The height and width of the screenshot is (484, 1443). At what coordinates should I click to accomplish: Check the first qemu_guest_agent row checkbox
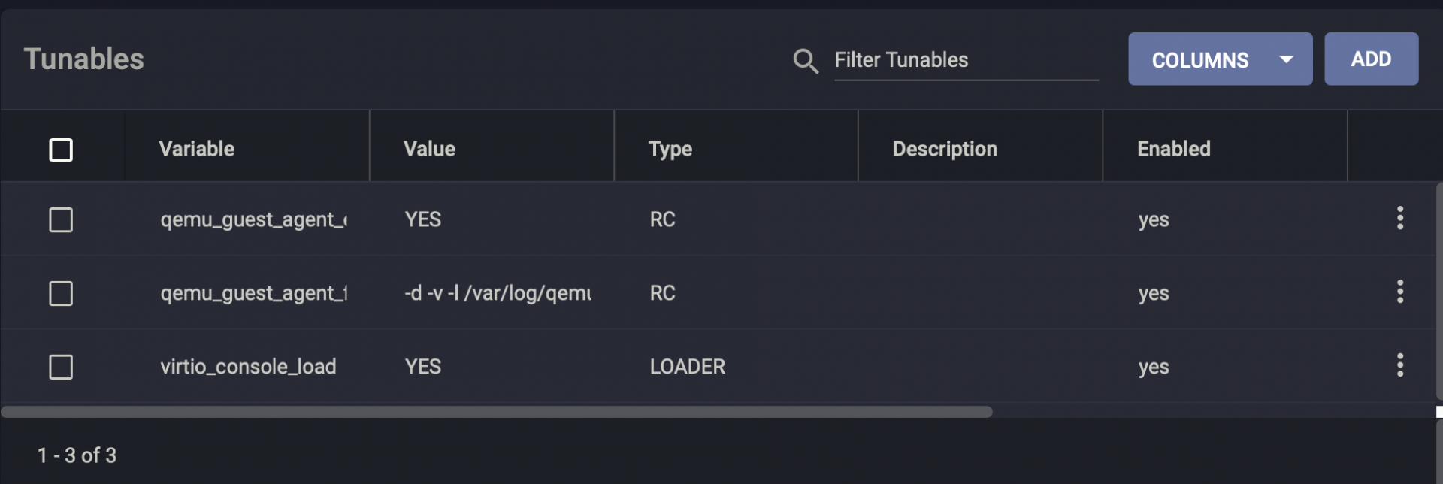click(61, 220)
